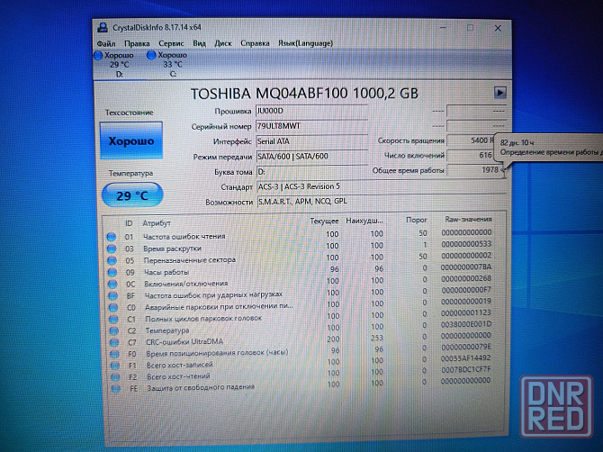Viewport: 603px width, 452px height.
Task: Click status icon for attribute F0
Action: pos(114,354)
